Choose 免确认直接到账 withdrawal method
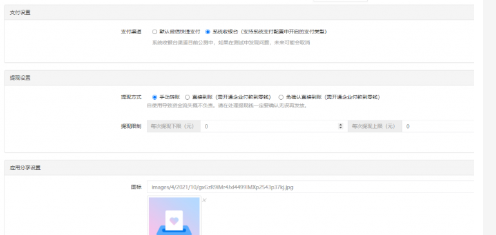This screenshot has width=496, height=235. tap(281, 97)
